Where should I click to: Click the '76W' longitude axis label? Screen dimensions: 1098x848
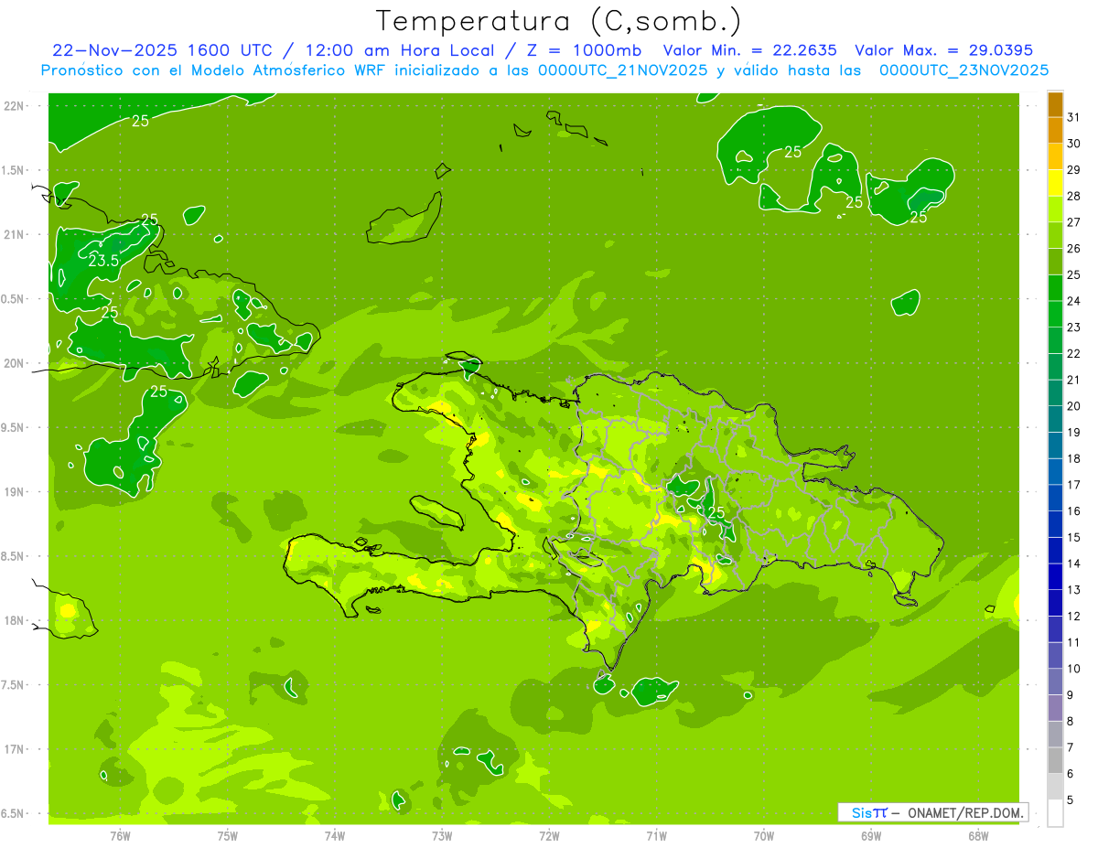coord(120,835)
